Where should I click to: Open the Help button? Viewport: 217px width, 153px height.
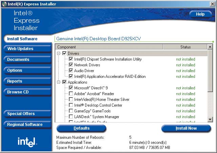[x=200, y=14]
